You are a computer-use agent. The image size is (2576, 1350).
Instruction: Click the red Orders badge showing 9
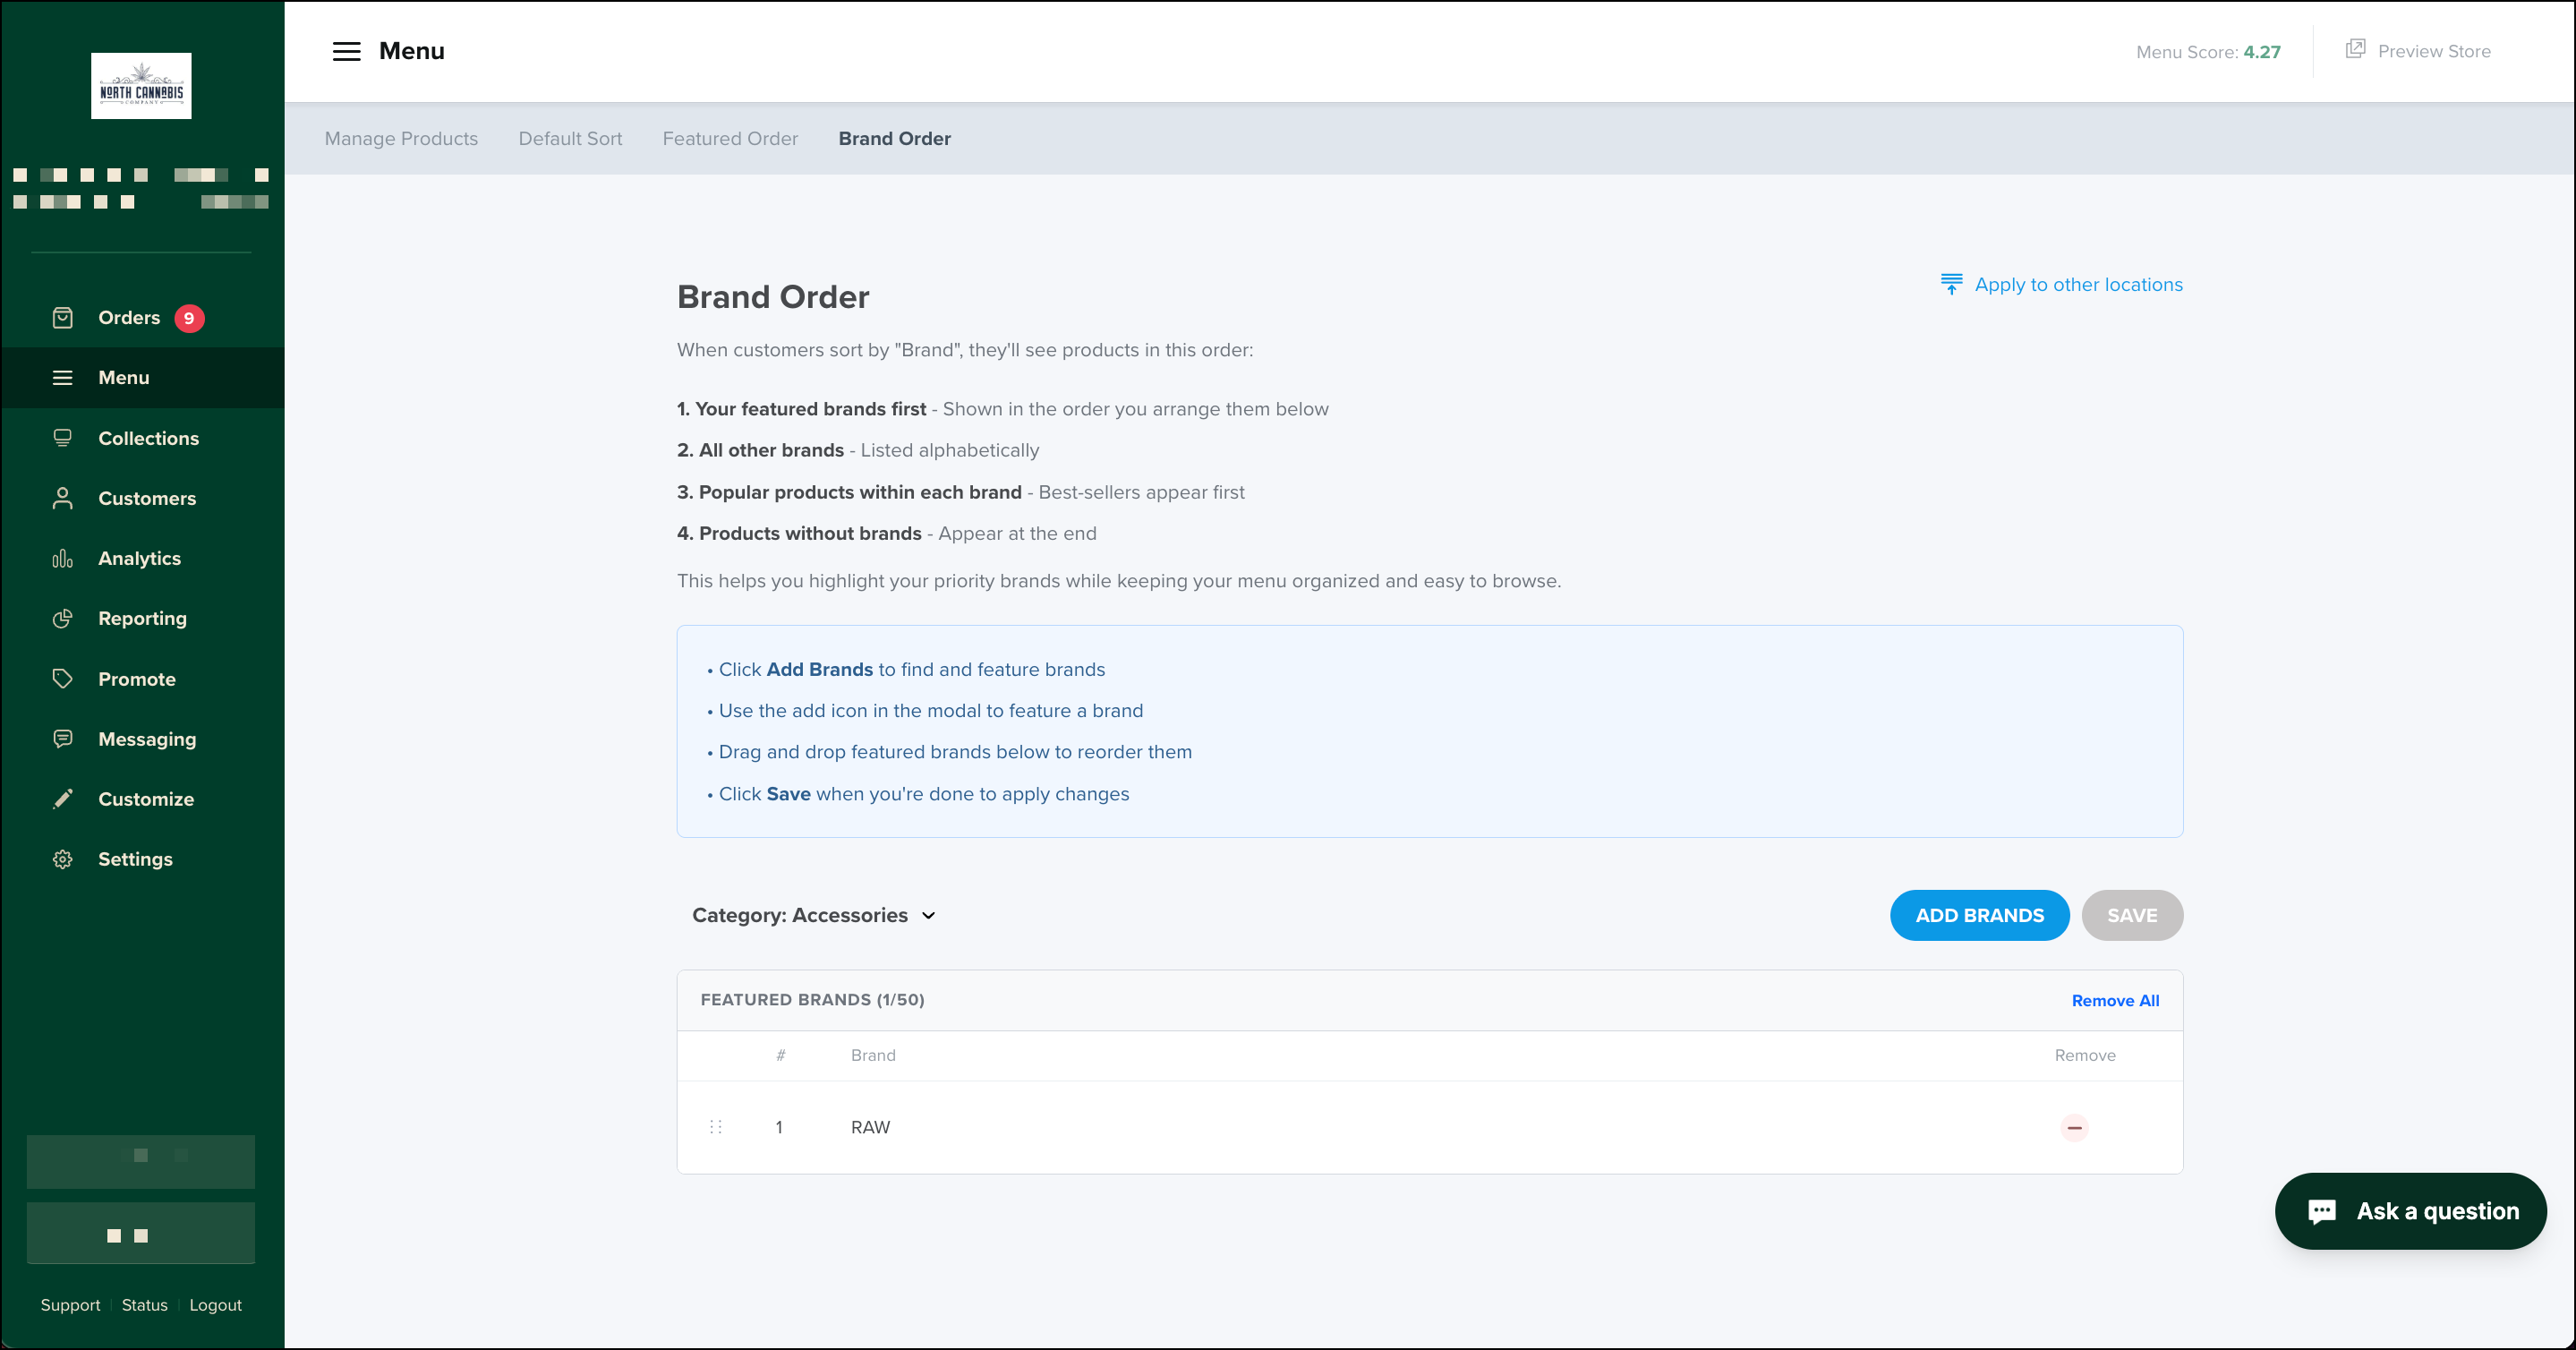pyautogui.click(x=189, y=318)
